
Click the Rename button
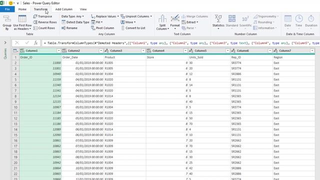pos(69,28)
